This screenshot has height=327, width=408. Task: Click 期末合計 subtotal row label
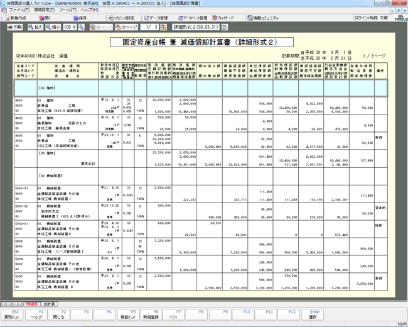(88, 163)
